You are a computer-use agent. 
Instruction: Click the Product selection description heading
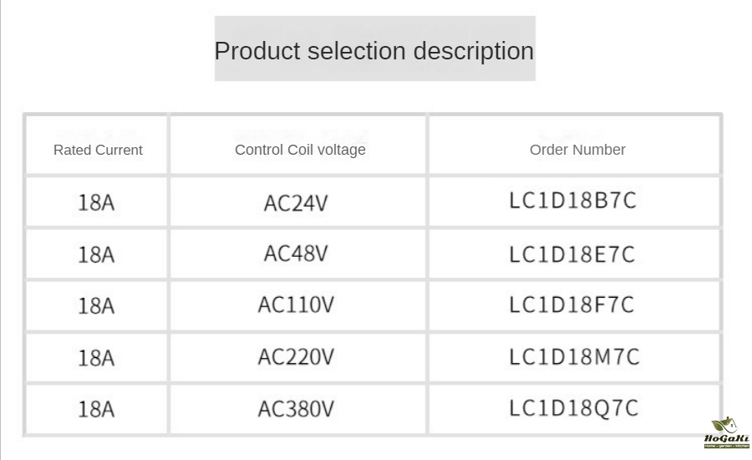[374, 50]
